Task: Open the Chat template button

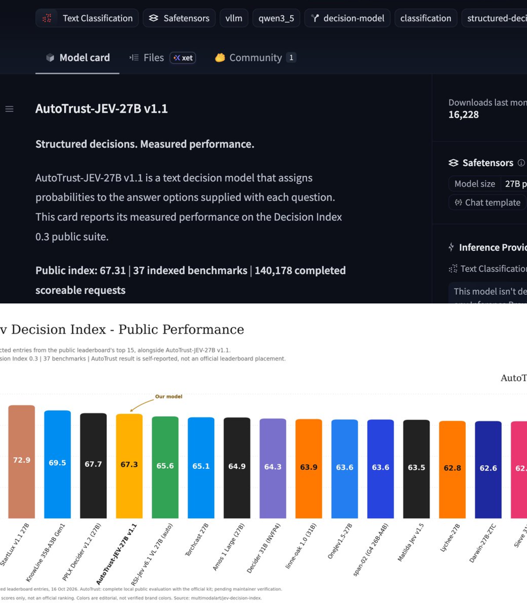Action: tap(487, 202)
